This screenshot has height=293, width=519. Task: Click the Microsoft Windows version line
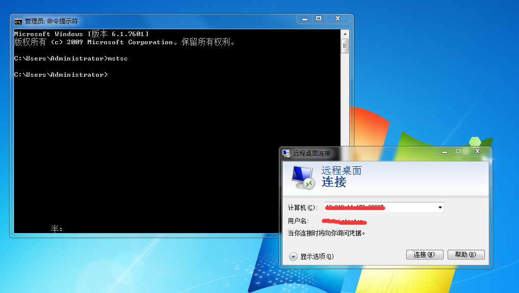82,34
